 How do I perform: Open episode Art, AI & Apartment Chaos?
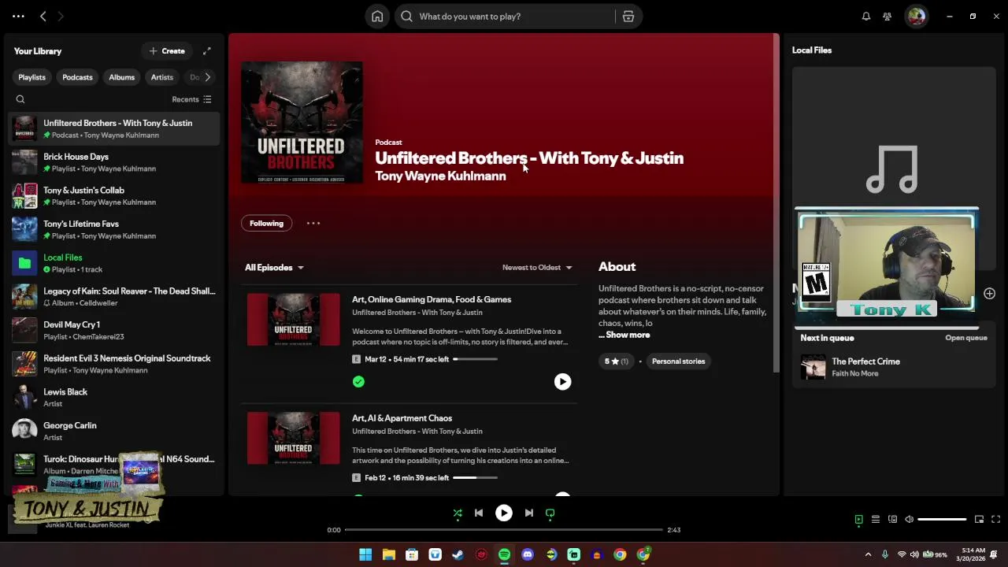(x=402, y=418)
